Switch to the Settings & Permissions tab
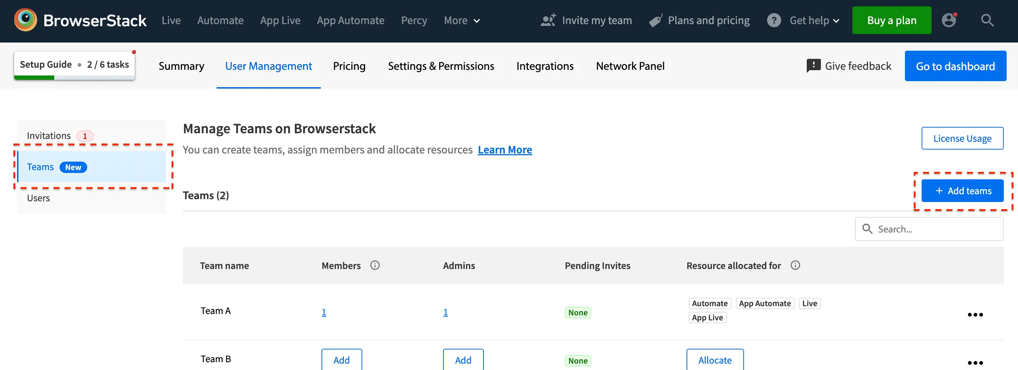The width and height of the screenshot is (1018, 370). click(x=441, y=66)
